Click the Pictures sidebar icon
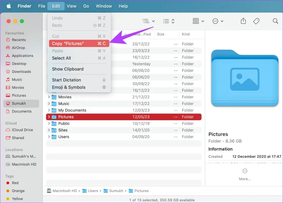The height and width of the screenshot is (203, 283). [x=8, y=95]
